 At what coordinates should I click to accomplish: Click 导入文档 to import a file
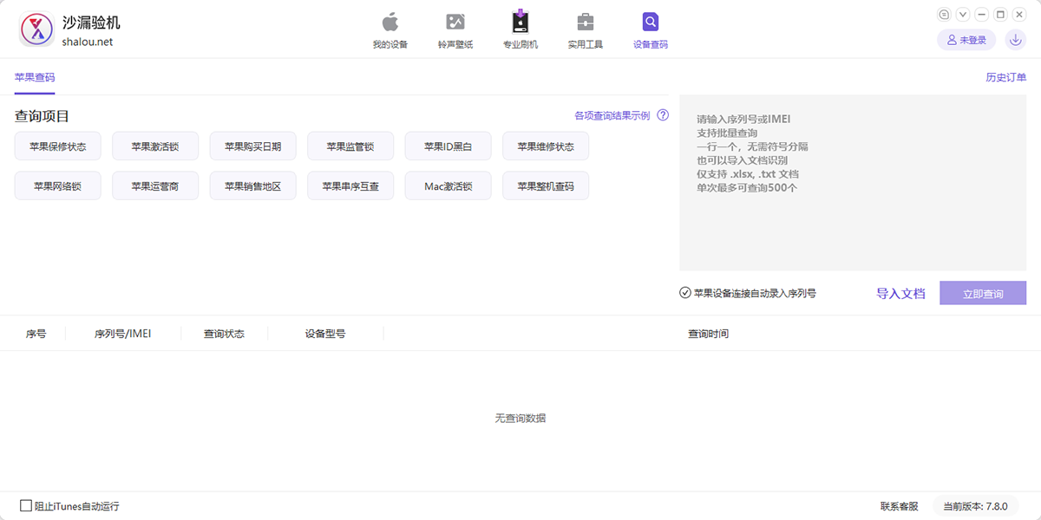click(900, 294)
